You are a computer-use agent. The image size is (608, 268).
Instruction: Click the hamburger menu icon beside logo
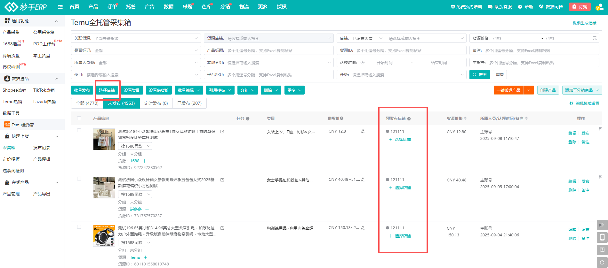(x=60, y=7)
